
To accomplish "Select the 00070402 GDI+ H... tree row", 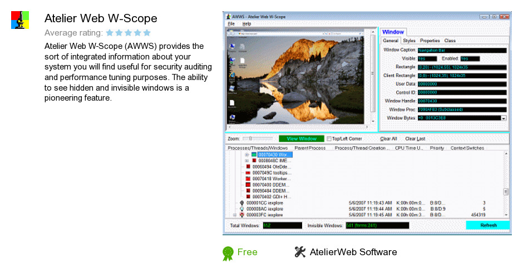I will [x=272, y=197].
